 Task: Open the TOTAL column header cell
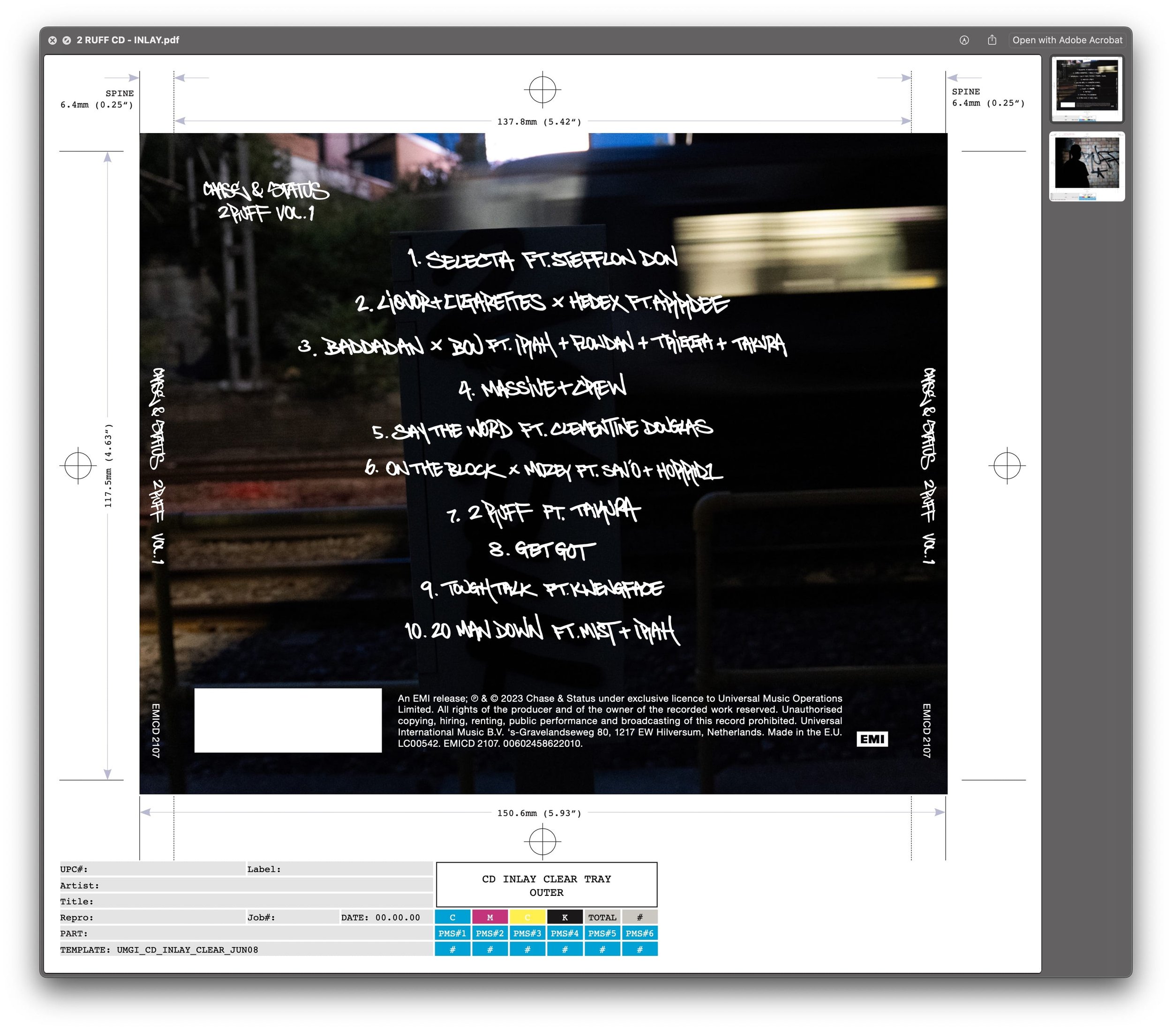click(602, 917)
